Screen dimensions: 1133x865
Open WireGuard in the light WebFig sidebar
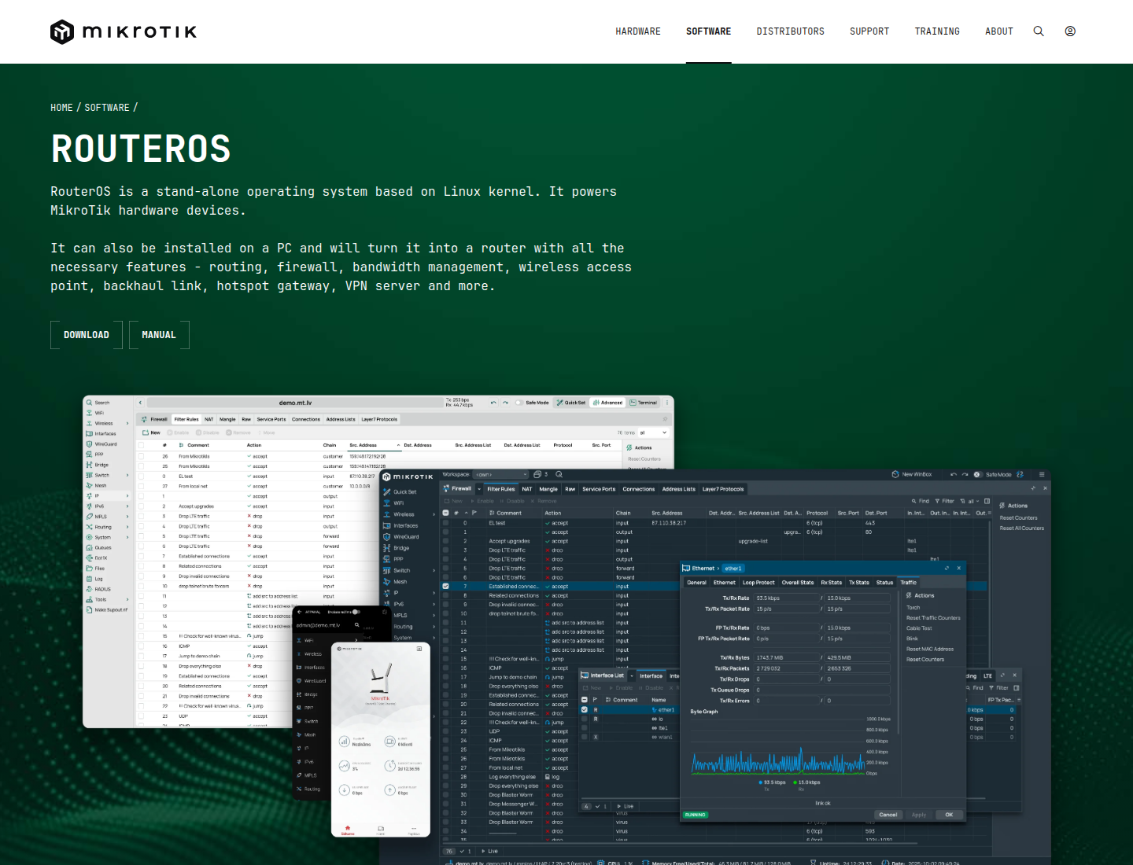pyautogui.click(x=102, y=444)
